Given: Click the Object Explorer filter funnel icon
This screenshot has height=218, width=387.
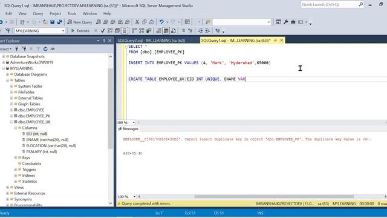Looking at the screenshot, I should (x=38, y=49).
